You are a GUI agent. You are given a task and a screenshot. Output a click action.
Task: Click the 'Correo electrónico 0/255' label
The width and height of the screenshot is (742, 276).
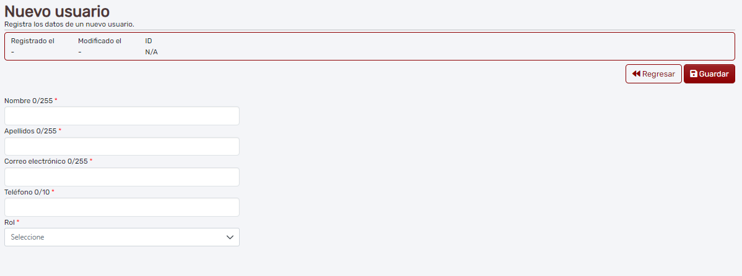click(x=46, y=161)
